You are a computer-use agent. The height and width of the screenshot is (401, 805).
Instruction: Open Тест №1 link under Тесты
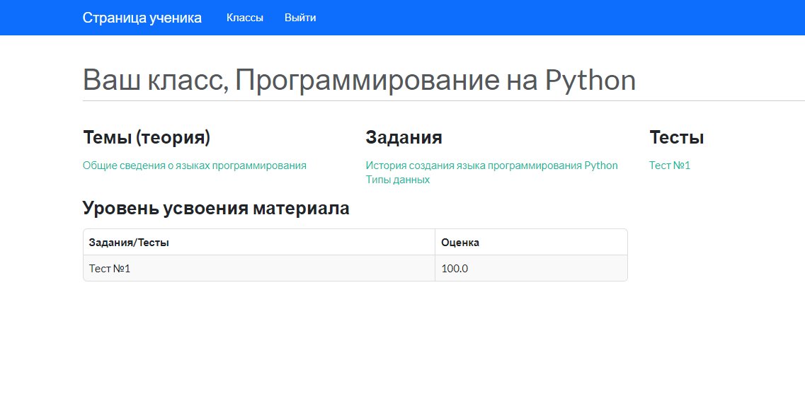click(x=670, y=165)
